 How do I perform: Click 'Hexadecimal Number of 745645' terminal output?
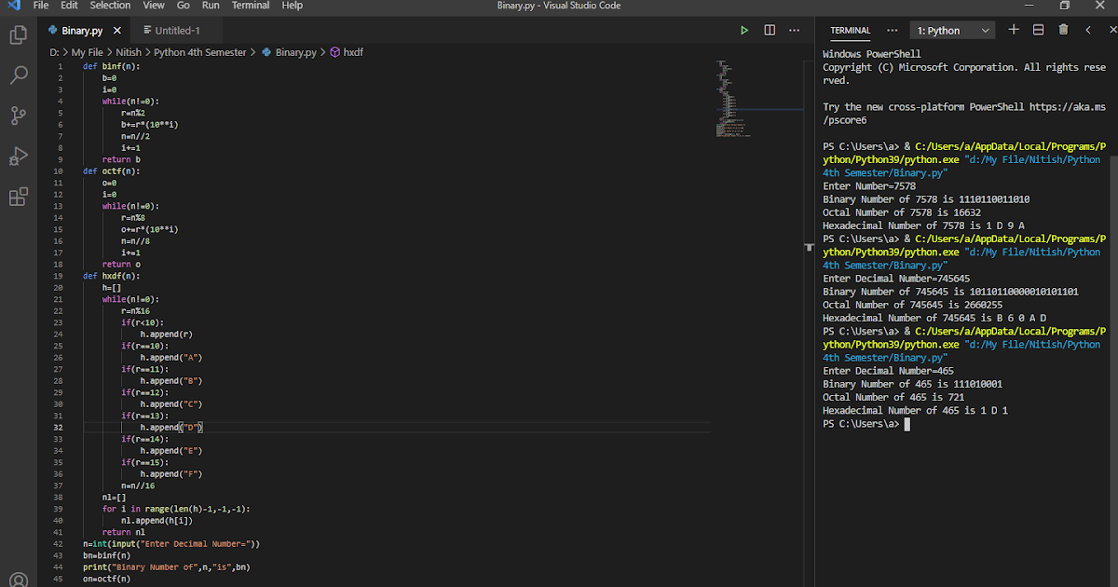click(x=934, y=318)
